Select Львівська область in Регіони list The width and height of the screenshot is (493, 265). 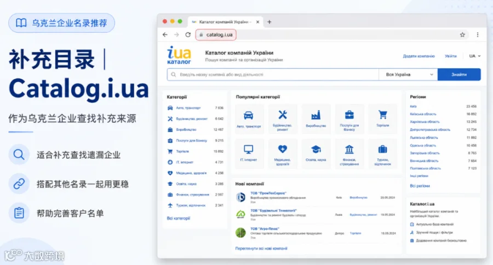pyautogui.click(x=424, y=137)
